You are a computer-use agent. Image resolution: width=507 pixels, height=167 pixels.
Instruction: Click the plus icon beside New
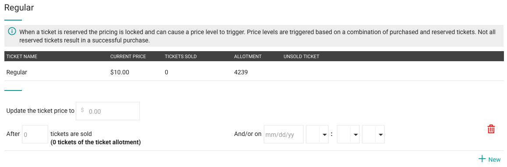pyautogui.click(x=482, y=159)
